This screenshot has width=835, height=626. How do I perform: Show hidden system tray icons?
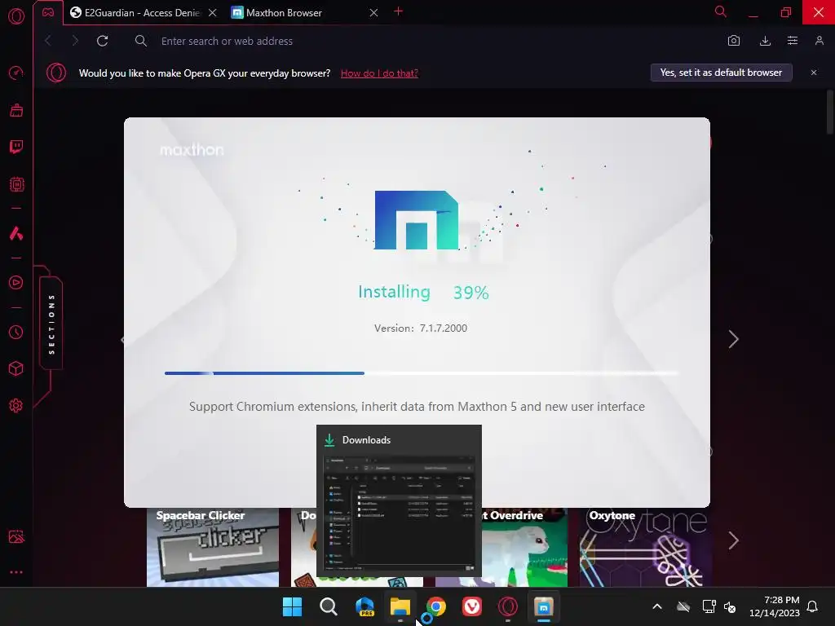tap(657, 606)
